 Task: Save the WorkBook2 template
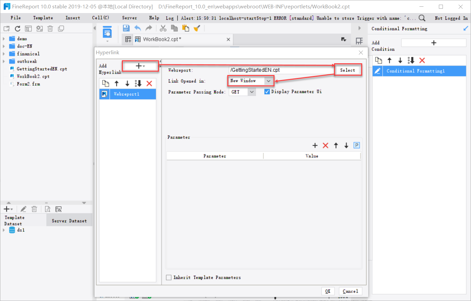(x=126, y=28)
